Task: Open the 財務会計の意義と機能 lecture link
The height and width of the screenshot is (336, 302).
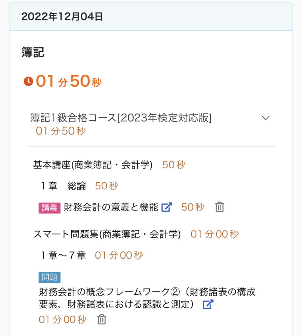Action: pos(111,207)
